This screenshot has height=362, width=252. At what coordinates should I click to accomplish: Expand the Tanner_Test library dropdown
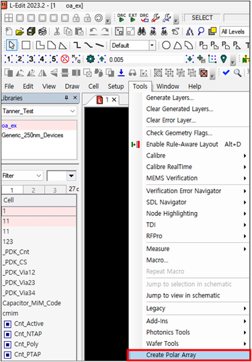[73, 111]
